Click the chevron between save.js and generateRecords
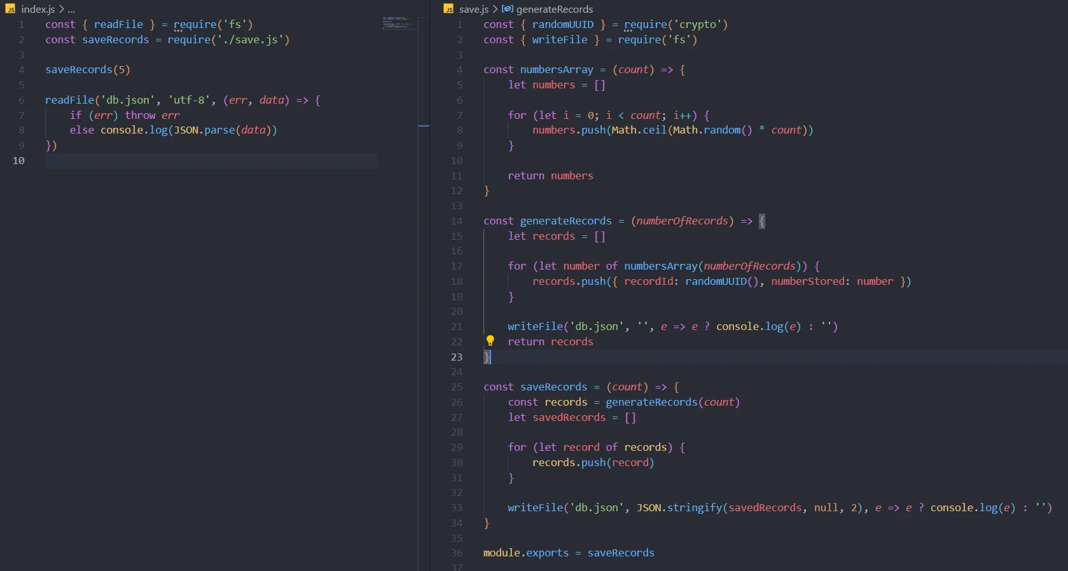The image size is (1068, 571). [495, 9]
